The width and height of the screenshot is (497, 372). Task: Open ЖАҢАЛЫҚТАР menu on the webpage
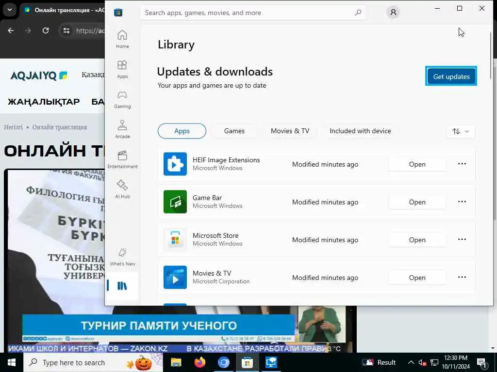44,102
